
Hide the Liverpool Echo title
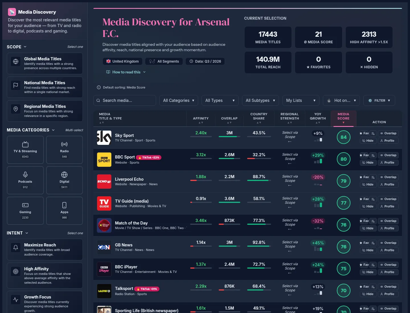click(x=368, y=184)
